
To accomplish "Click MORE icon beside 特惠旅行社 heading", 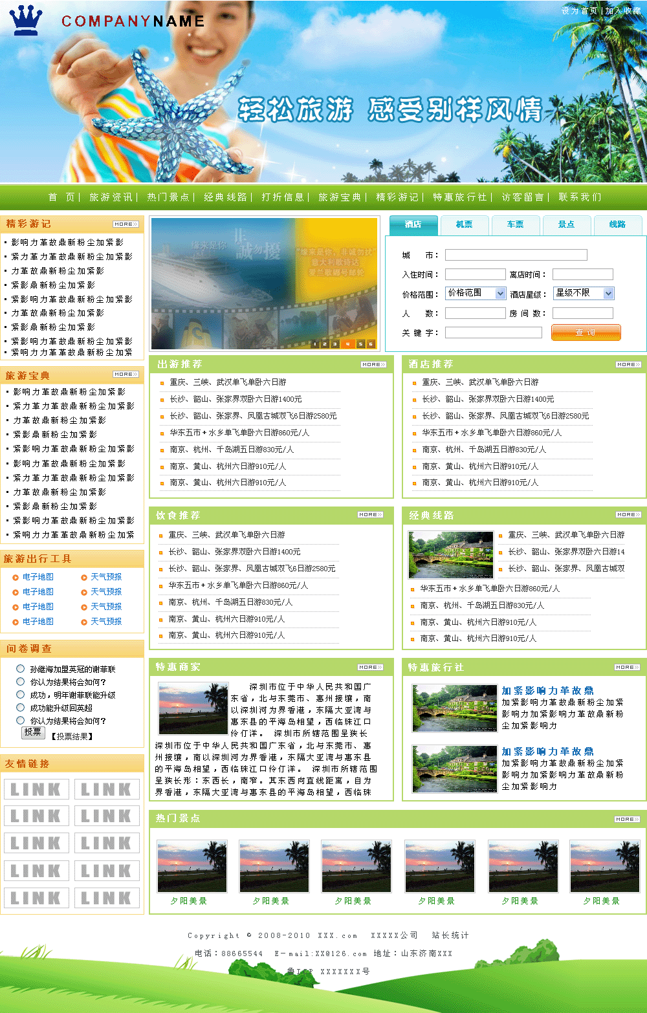I will (x=627, y=668).
